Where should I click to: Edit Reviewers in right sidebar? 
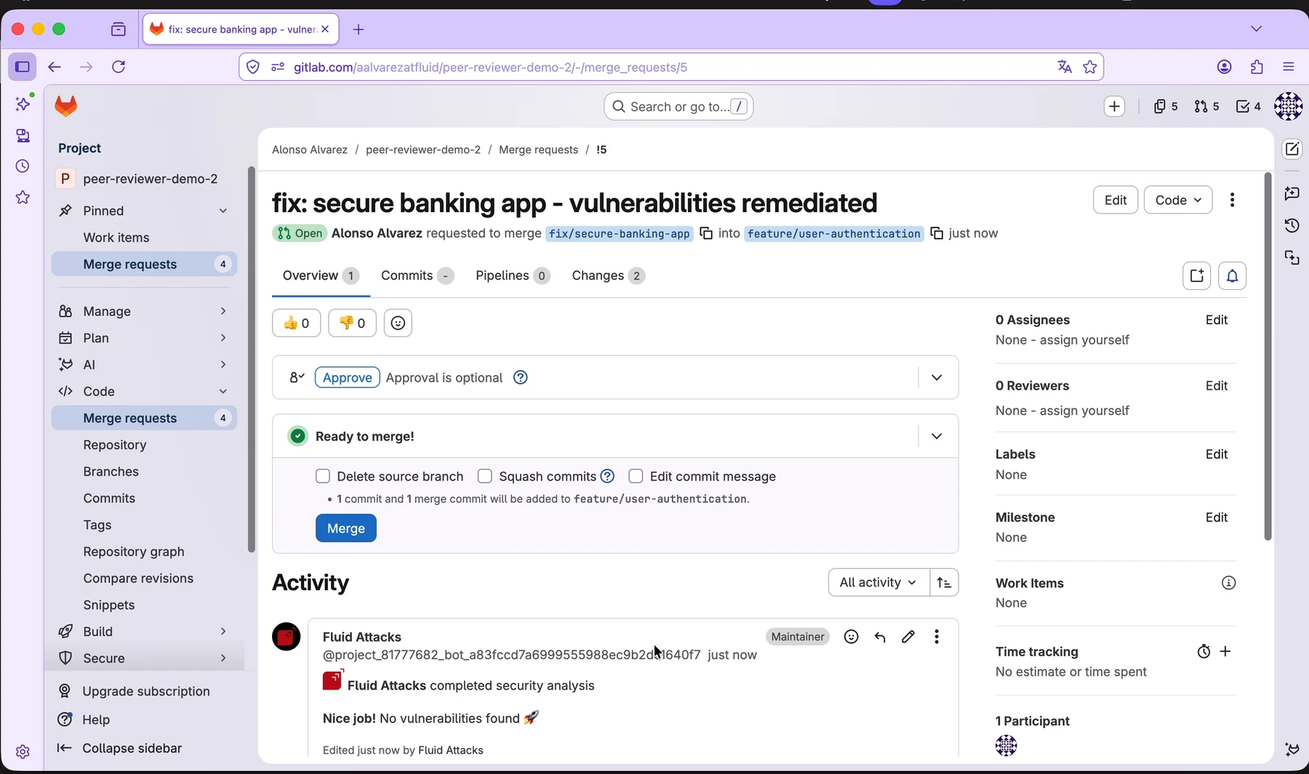tap(1217, 386)
